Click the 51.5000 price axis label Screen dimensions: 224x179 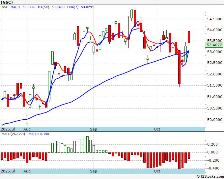pyautogui.click(x=214, y=85)
